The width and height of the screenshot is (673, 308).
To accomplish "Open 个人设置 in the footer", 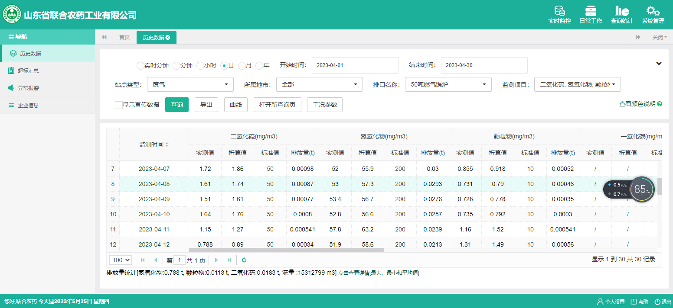I will point(611,302).
